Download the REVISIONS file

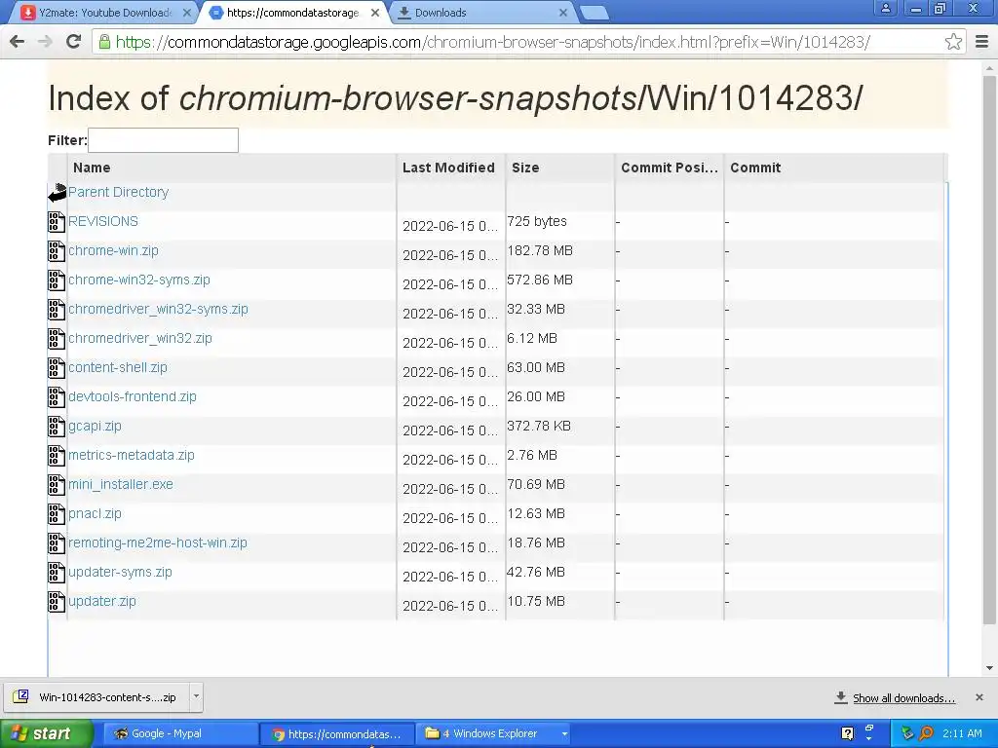pyautogui.click(x=103, y=221)
